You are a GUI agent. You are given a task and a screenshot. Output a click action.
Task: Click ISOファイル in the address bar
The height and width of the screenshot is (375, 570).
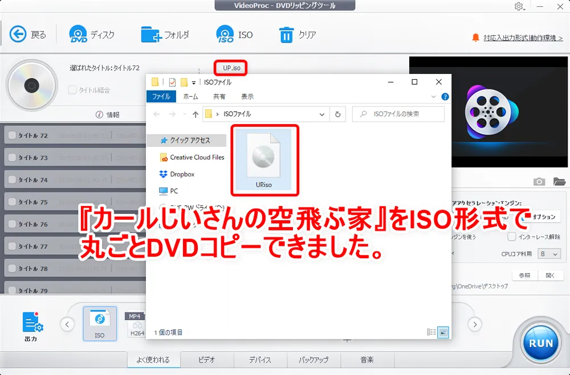(237, 114)
